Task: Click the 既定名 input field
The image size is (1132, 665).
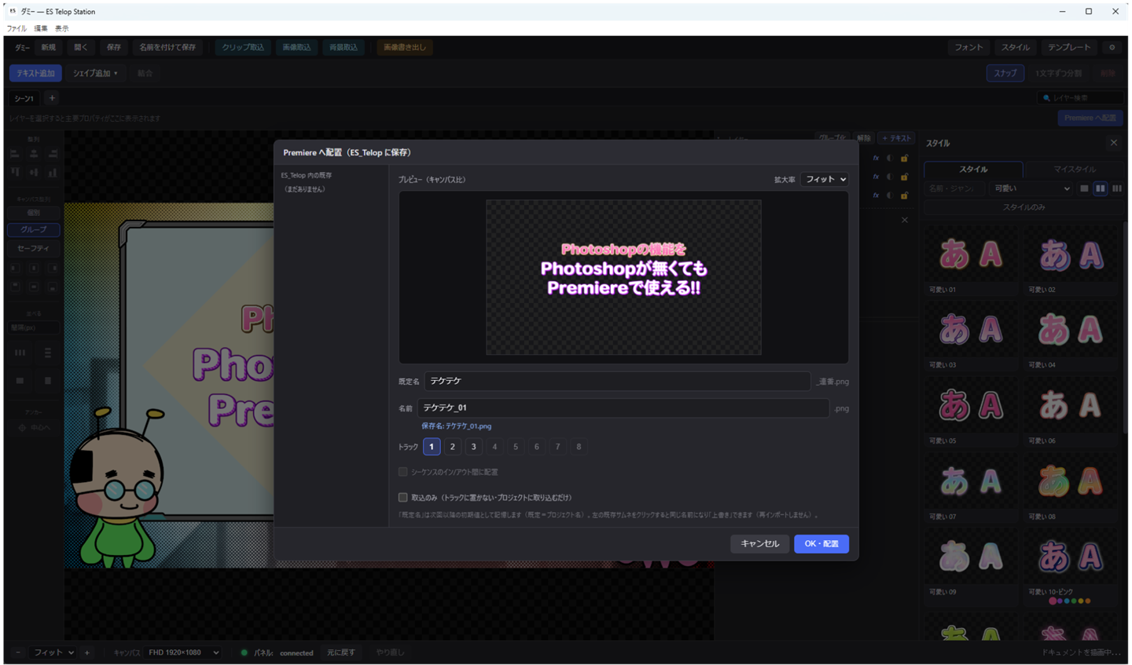Action: coord(617,381)
